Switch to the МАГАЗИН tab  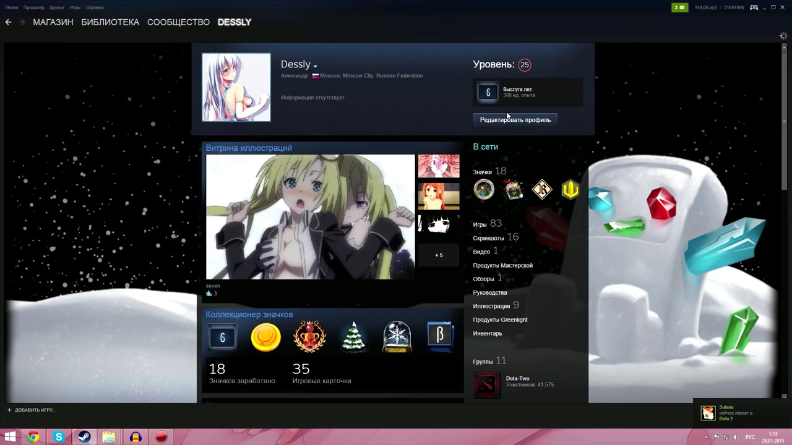pyautogui.click(x=53, y=22)
